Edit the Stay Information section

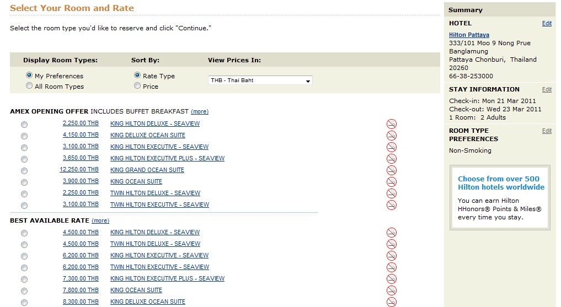click(x=547, y=89)
